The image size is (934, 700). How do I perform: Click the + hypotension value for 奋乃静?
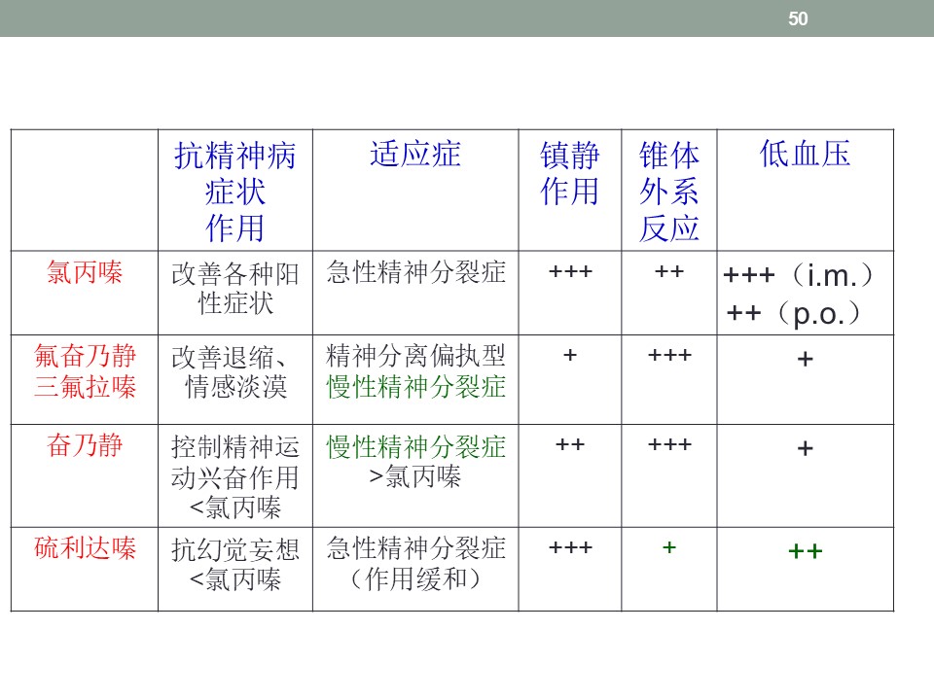point(805,448)
